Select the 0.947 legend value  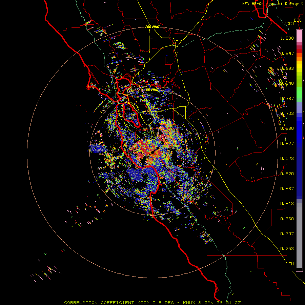[287, 53]
